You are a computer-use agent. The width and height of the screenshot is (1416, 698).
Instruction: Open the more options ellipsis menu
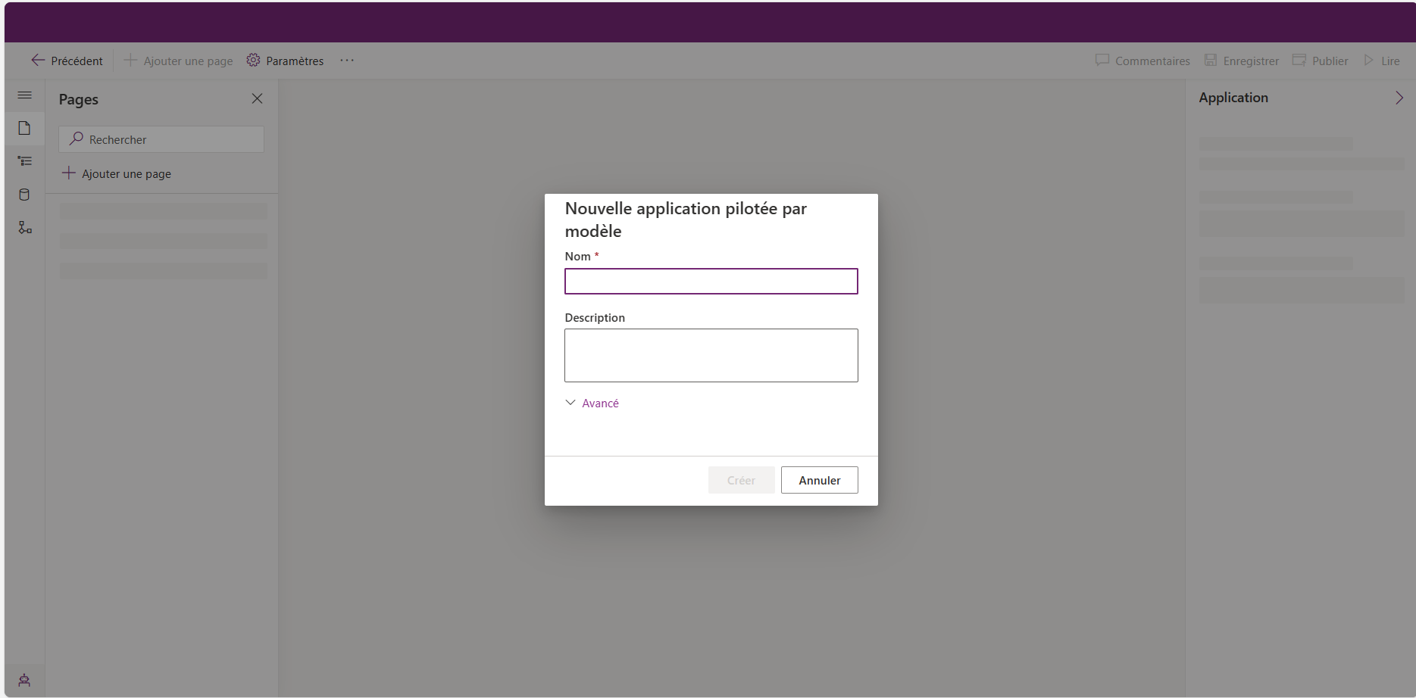pyautogui.click(x=347, y=61)
